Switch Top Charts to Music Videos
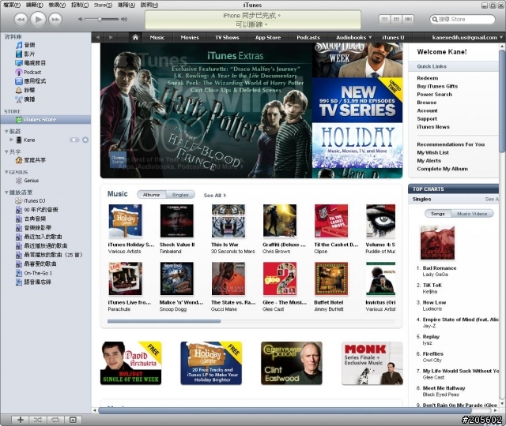Viewport: 506px width, 426px height. [472, 214]
